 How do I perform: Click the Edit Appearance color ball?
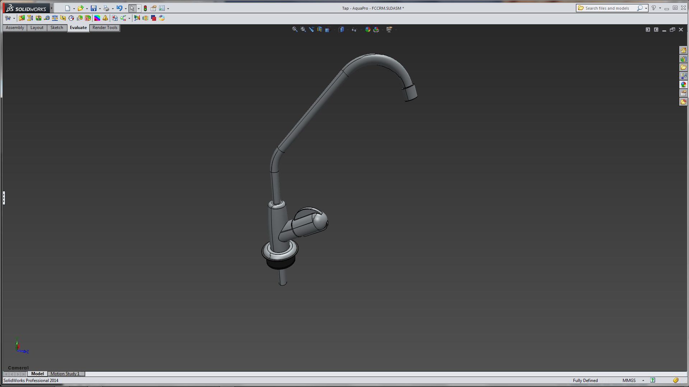click(x=368, y=29)
